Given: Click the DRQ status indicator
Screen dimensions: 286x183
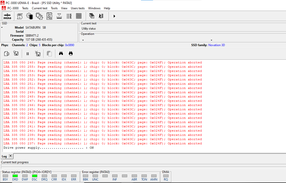Looking at the screenshot, I should (44, 176).
